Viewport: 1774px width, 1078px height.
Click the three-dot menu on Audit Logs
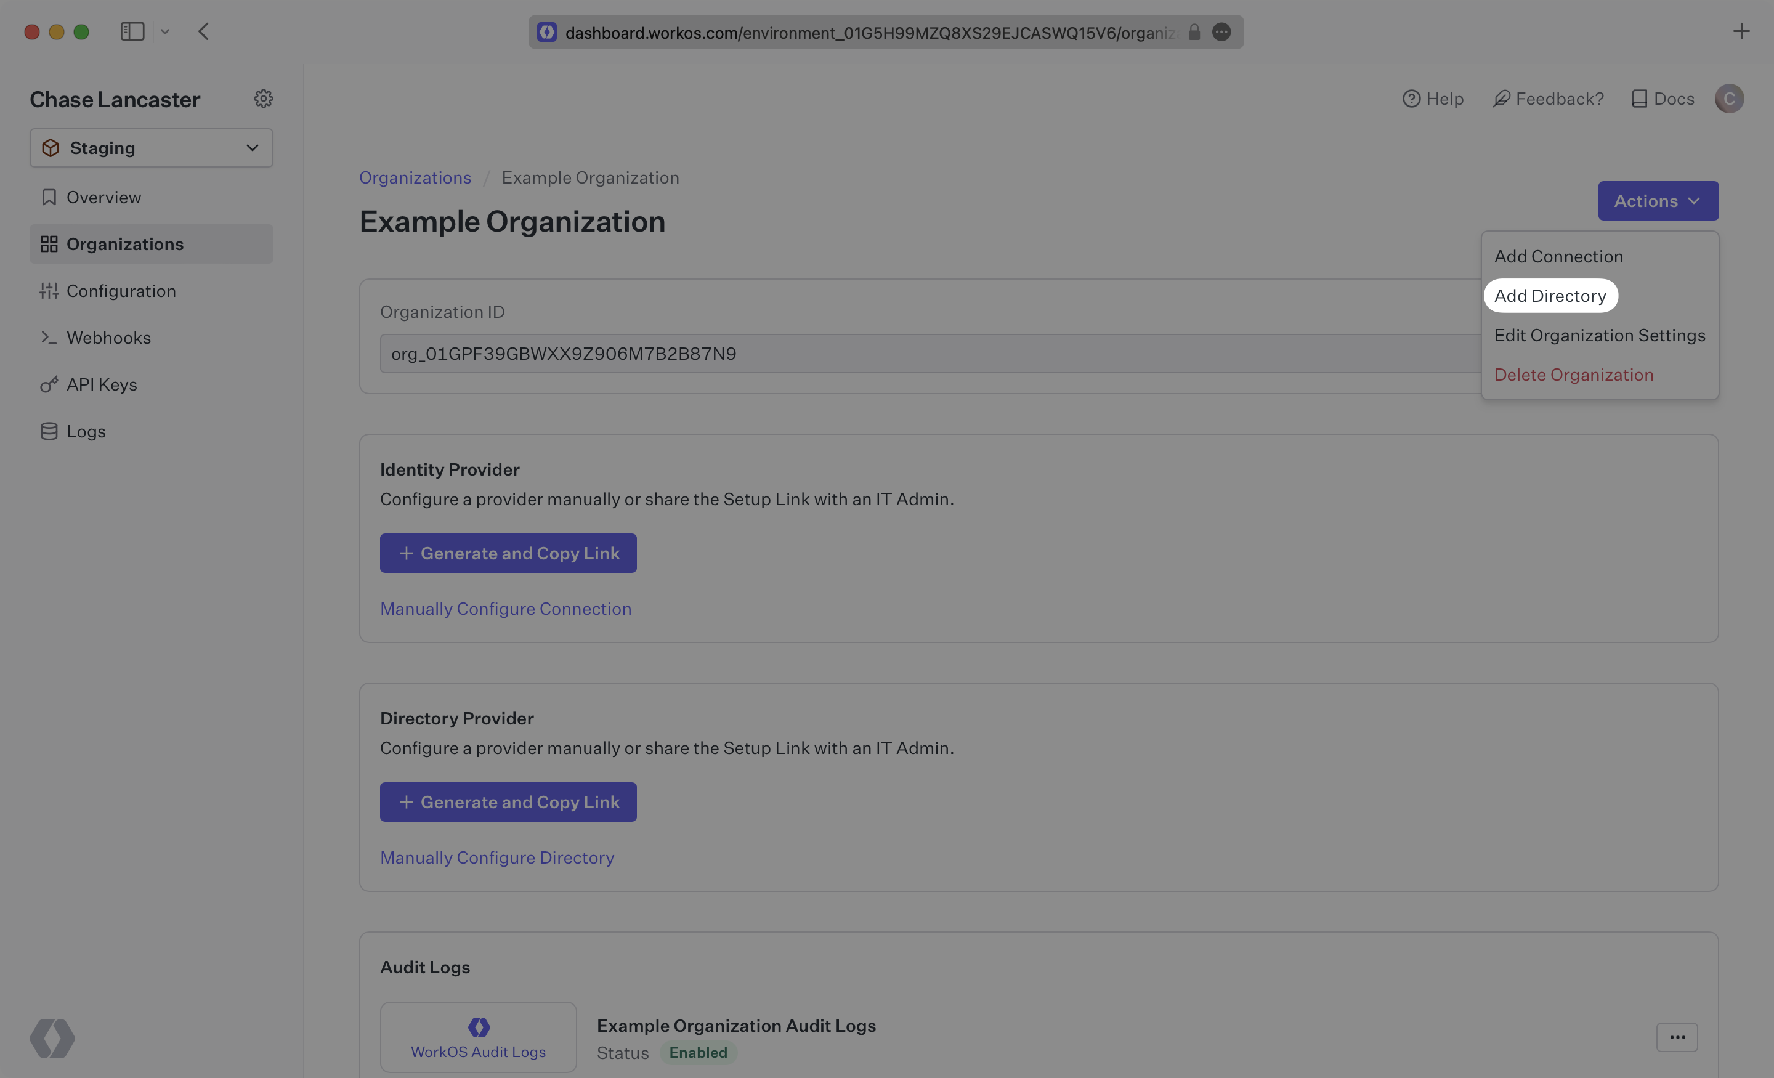click(x=1678, y=1036)
